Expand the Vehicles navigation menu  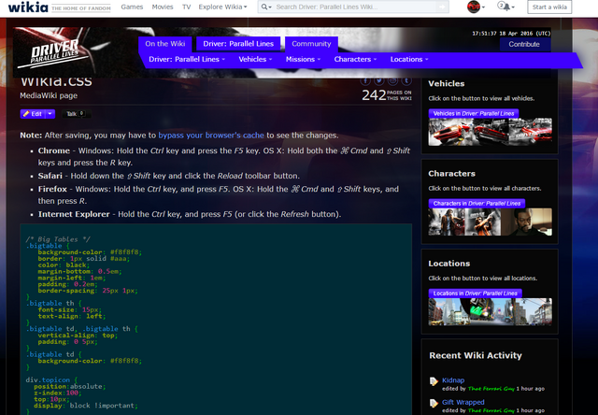255,59
